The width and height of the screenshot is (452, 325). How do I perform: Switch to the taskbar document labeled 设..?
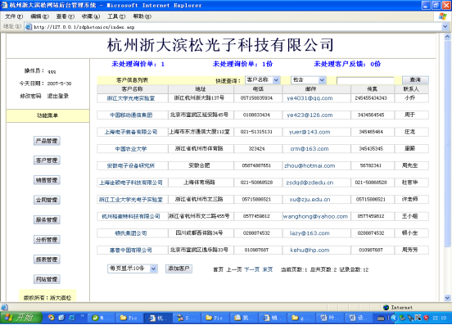tap(359, 318)
